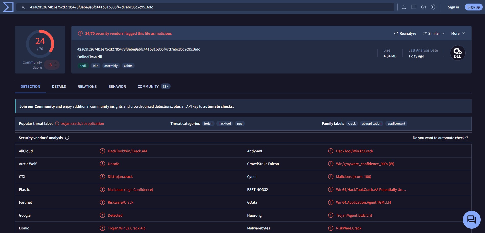Click alert icon for Google detection
Viewport: 485px width, 233px height.
click(102, 215)
